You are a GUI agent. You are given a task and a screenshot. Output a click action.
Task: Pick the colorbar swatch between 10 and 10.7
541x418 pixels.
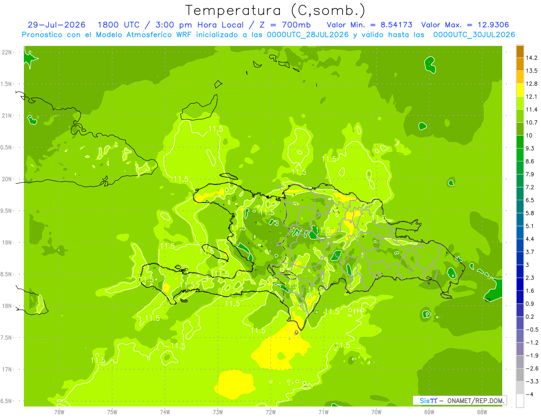pos(520,129)
